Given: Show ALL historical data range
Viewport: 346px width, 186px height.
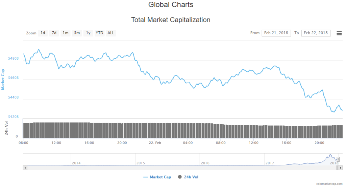Looking at the screenshot, I should coord(111,33).
